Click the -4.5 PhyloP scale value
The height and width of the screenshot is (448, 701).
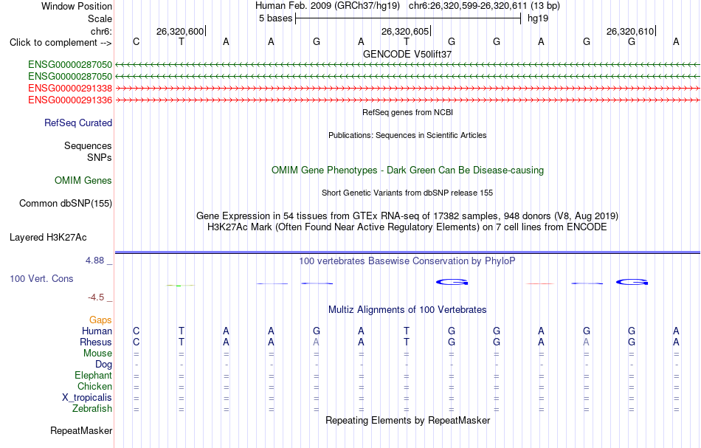[x=96, y=297]
